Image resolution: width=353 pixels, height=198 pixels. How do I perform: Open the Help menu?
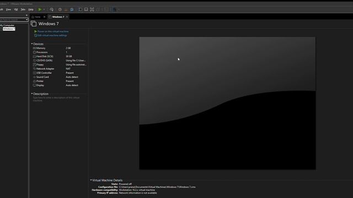click(31, 9)
